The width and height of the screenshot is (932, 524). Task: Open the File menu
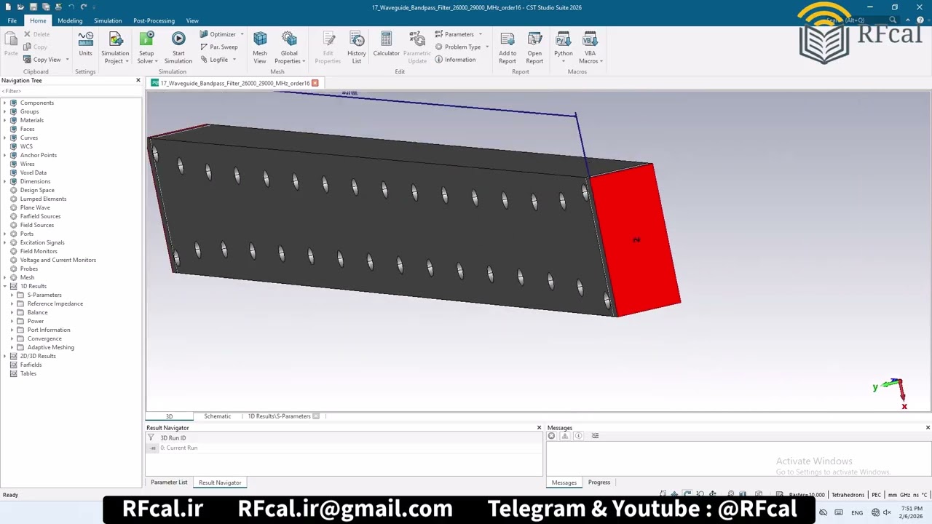12,20
